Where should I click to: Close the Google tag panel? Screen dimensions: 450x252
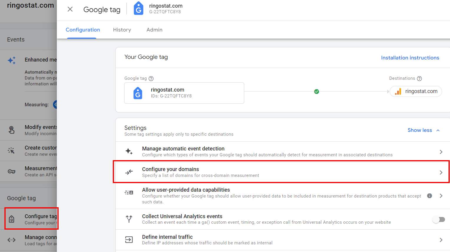70,9
